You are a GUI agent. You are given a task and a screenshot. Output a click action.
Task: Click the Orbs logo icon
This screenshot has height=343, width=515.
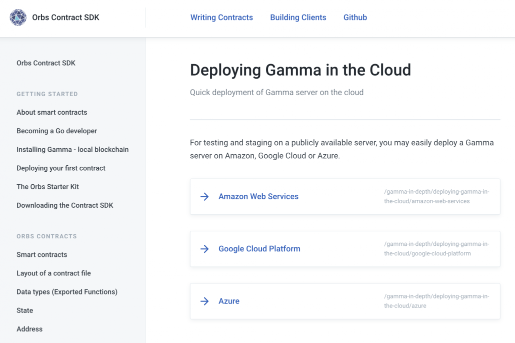tap(18, 18)
